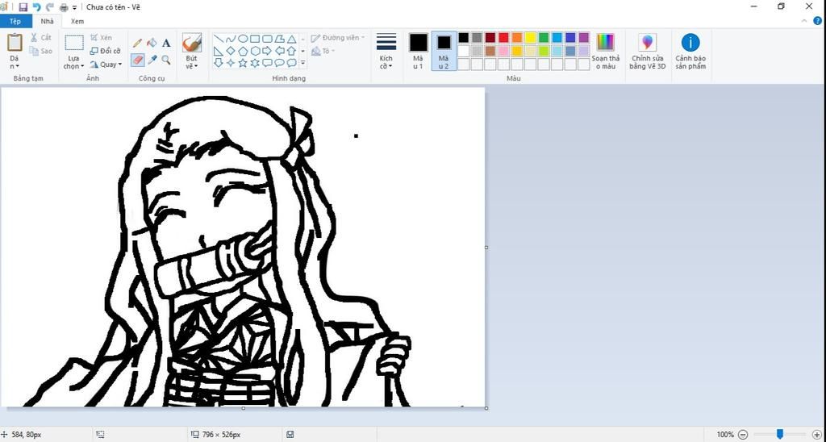The height and width of the screenshot is (442, 826).
Task: Collapse the ribbon with the chevron
Action: pos(804,20)
